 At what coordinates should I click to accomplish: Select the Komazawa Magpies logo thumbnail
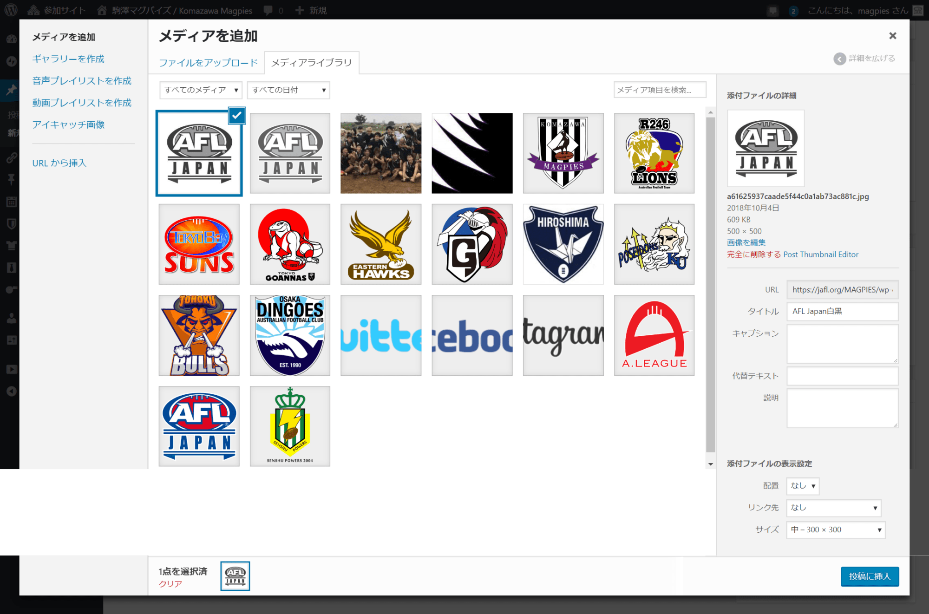(563, 153)
